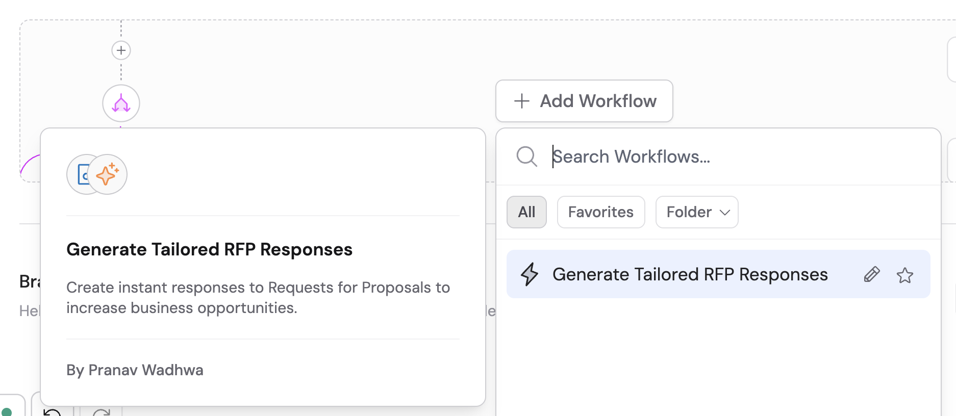
Task: Click the magnifying glass search icon
Action: 527,157
